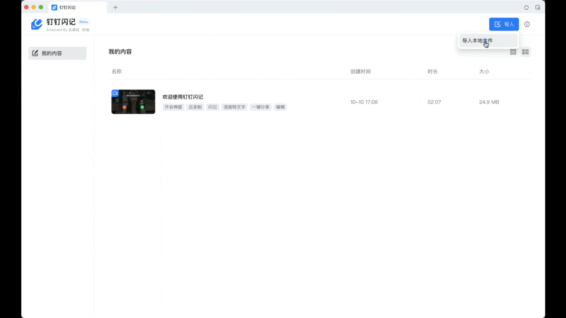Open a new tab with plus button
This screenshot has height=318, width=566.
[x=116, y=7]
